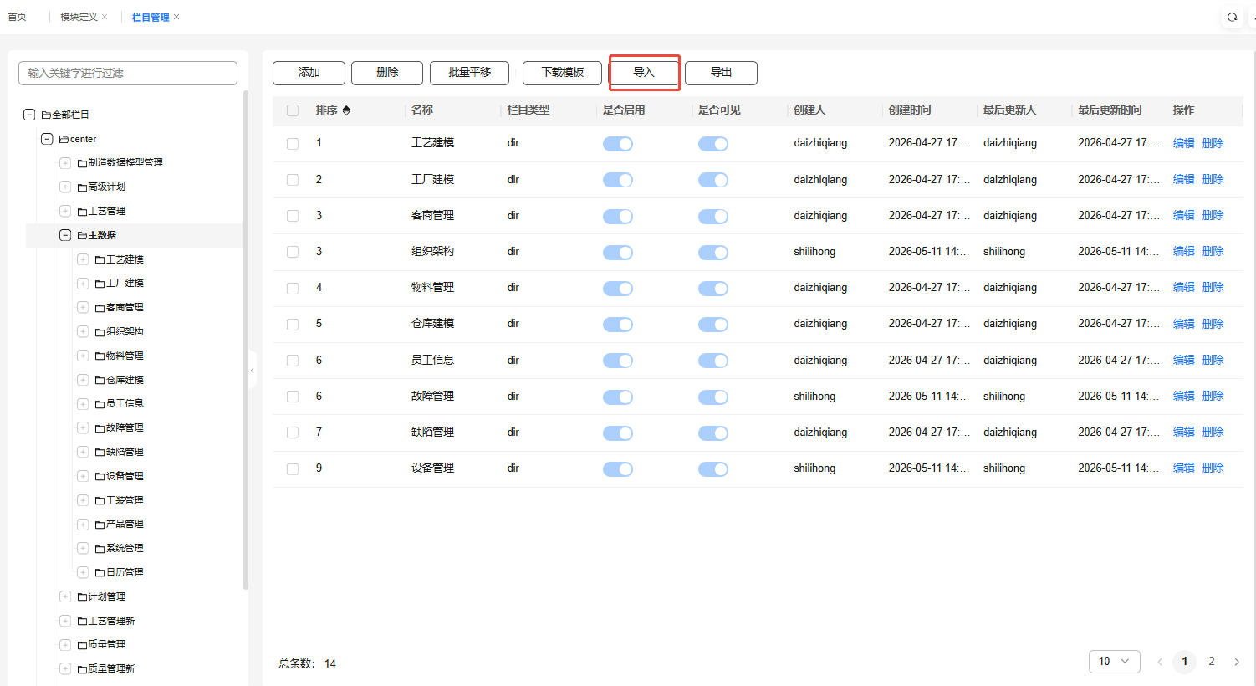Expand the 制造数据模型管理 tree node
The image size is (1256, 686).
(x=65, y=162)
